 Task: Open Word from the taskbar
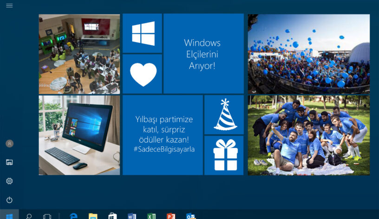tap(132, 216)
